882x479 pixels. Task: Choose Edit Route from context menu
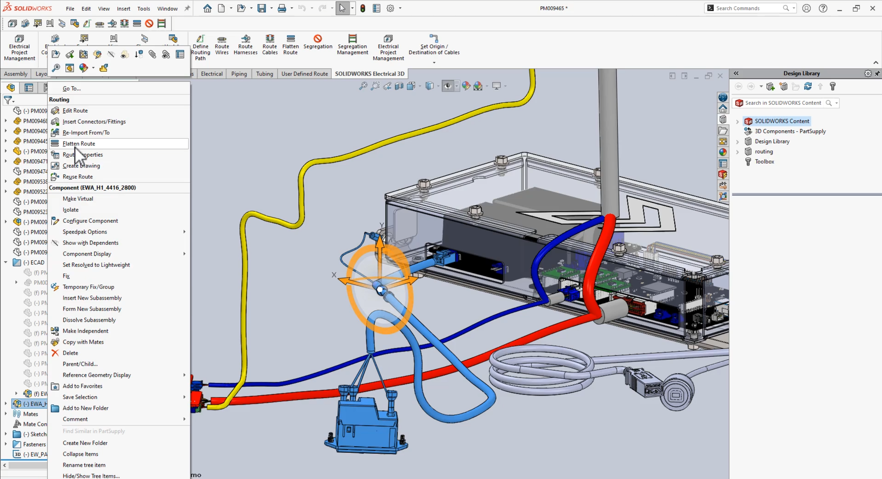click(119, 111)
